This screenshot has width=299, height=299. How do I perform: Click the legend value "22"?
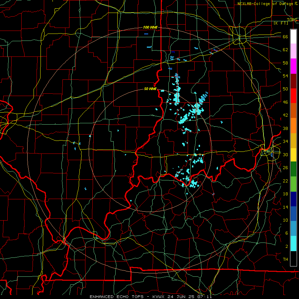pos(285,181)
